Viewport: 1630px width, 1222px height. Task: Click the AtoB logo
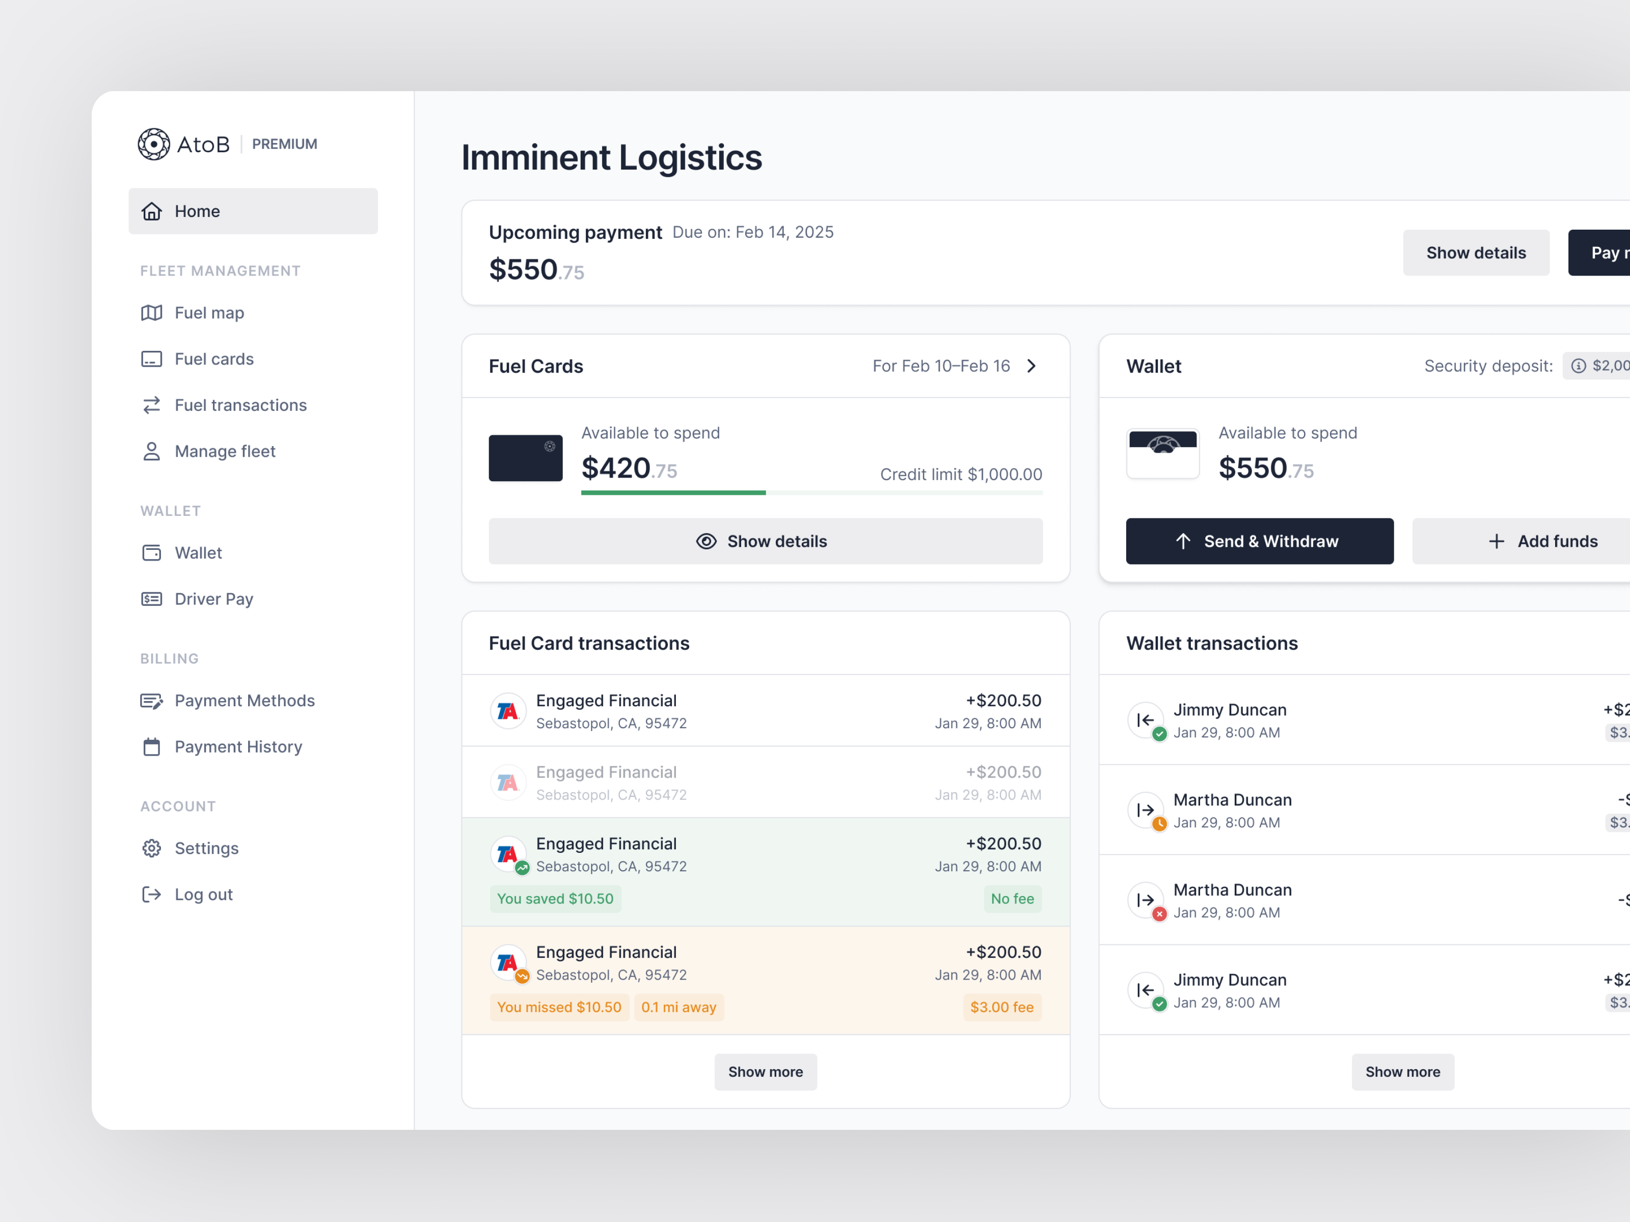coord(154,144)
